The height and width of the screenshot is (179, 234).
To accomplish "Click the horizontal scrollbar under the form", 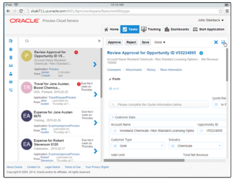I will [144, 160].
